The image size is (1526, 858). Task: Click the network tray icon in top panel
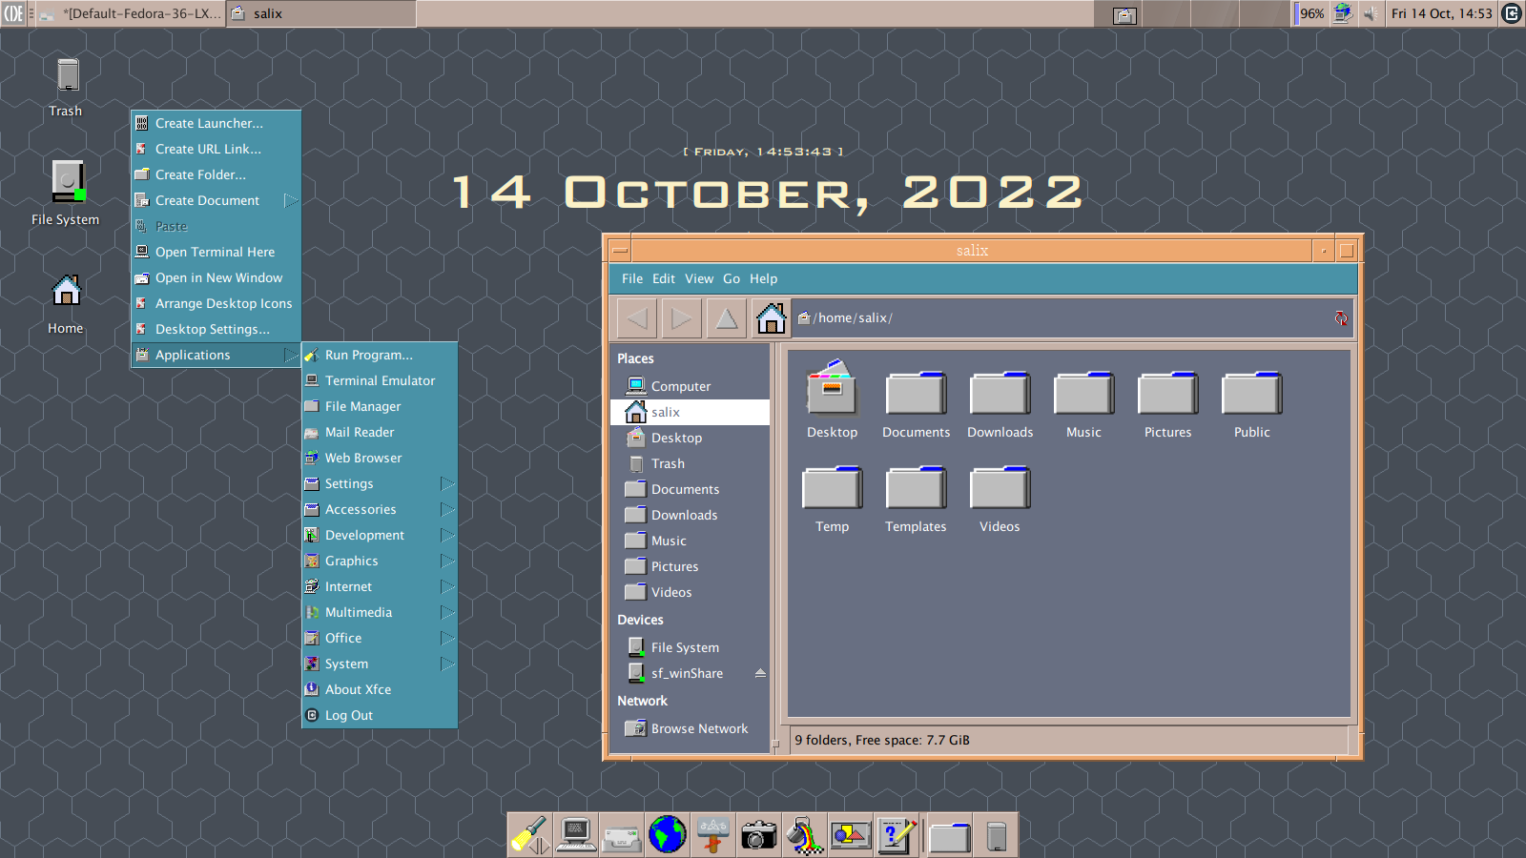(x=1343, y=13)
